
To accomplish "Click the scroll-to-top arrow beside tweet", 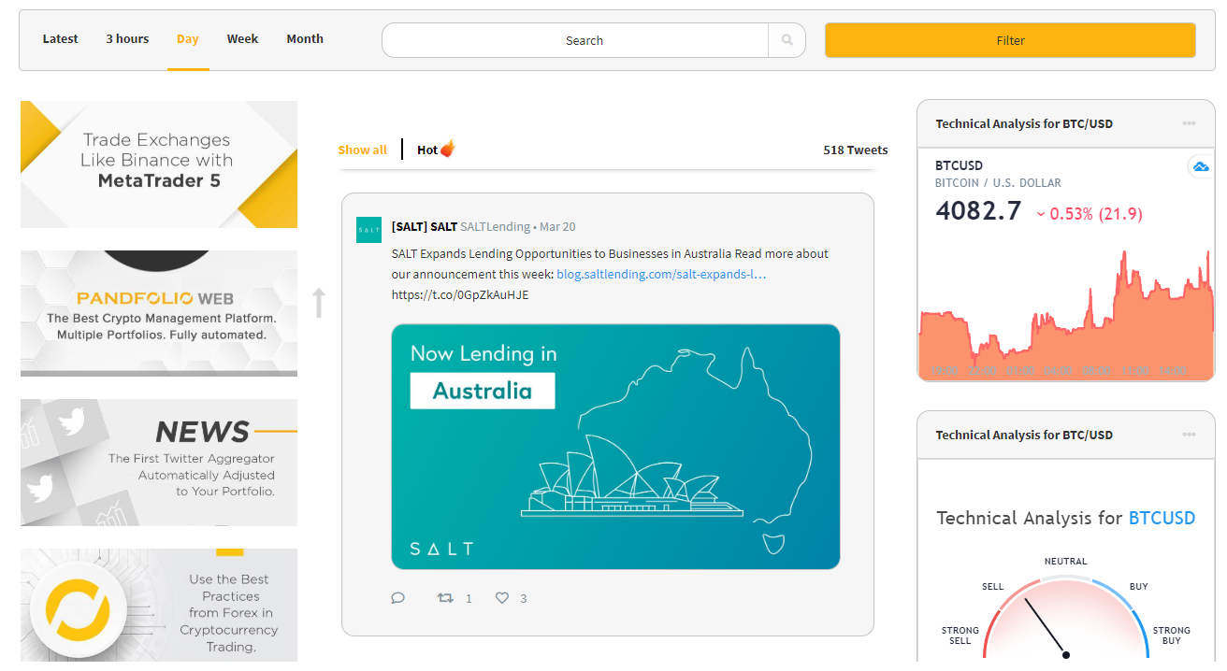I will [319, 302].
